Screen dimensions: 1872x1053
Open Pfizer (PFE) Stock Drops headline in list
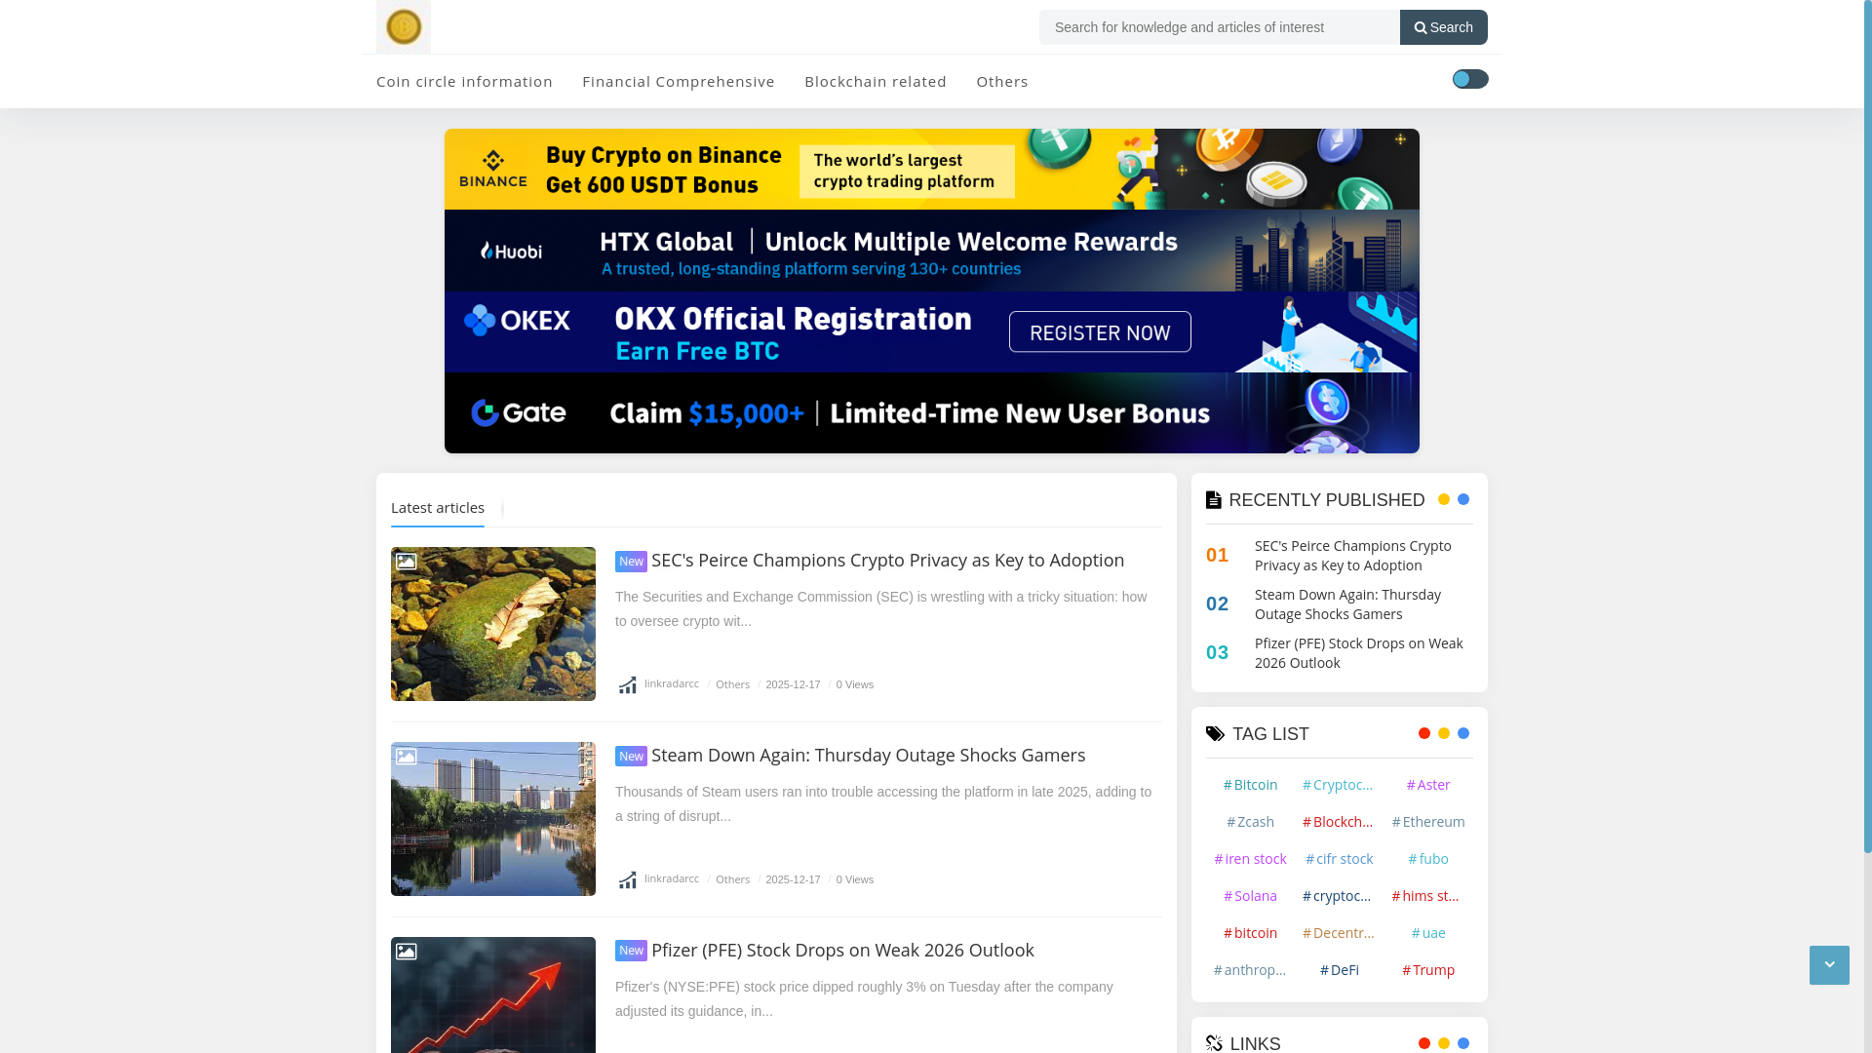842,950
